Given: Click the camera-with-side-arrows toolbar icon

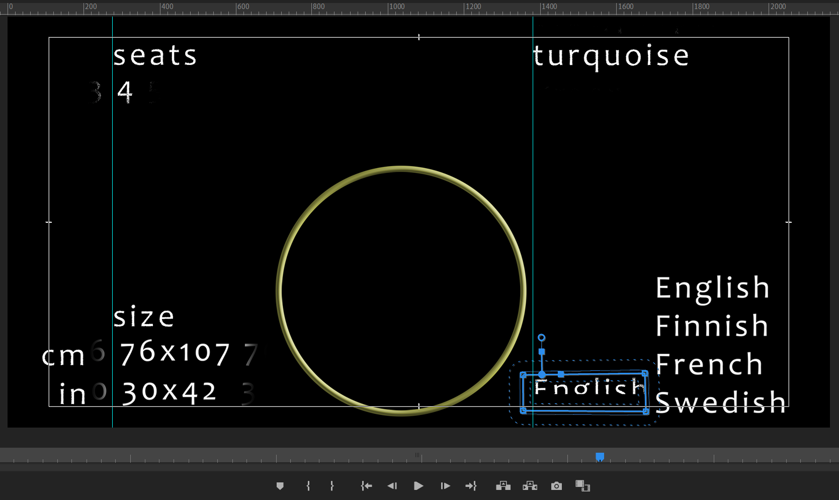Looking at the screenshot, I should (530, 486).
